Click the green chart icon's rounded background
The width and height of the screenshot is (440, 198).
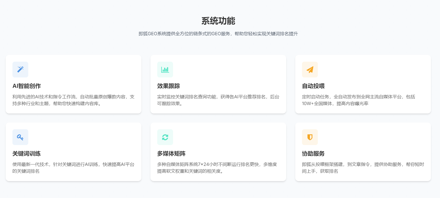[165, 69]
